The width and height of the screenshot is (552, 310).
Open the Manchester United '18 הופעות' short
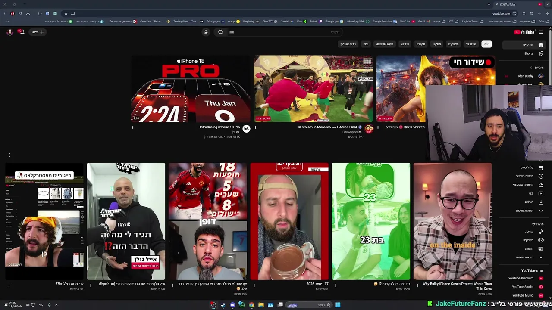pyautogui.click(x=207, y=221)
